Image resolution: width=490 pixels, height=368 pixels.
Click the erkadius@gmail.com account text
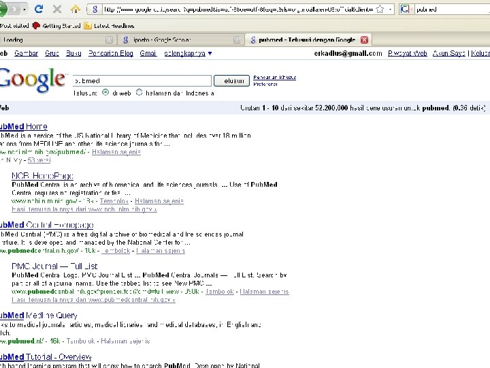(x=348, y=54)
